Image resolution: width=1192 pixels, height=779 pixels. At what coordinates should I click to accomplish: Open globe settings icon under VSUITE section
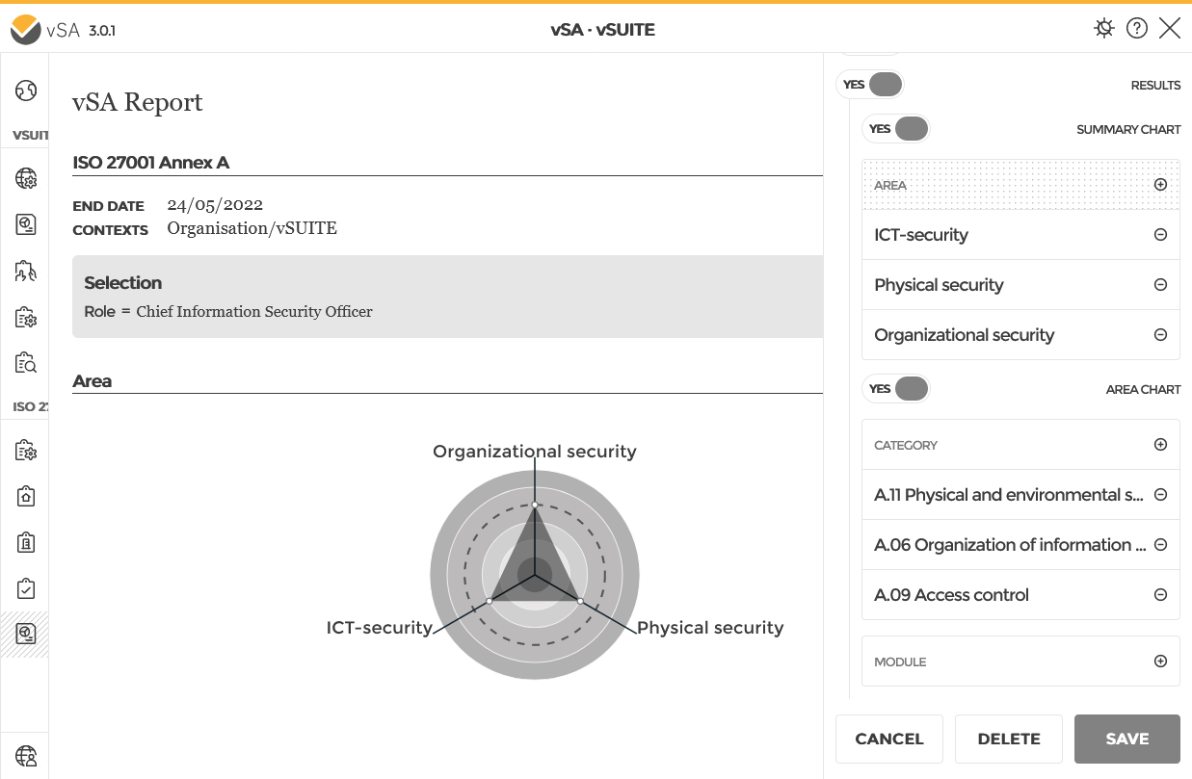[x=26, y=178]
